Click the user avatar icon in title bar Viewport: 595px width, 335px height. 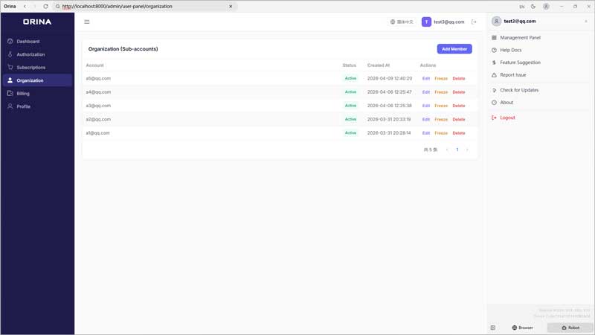coord(547,6)
